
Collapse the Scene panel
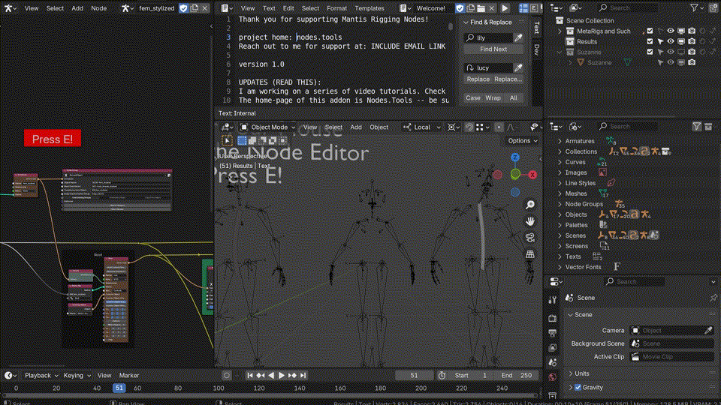pos(571,315)
